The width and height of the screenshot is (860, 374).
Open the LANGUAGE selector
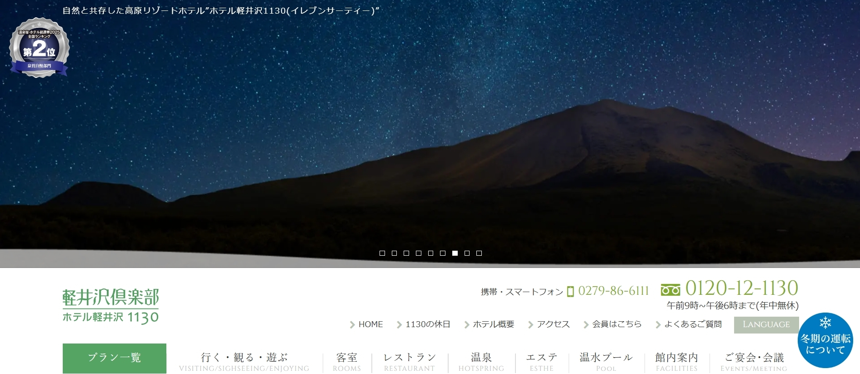tap(766, 325)
